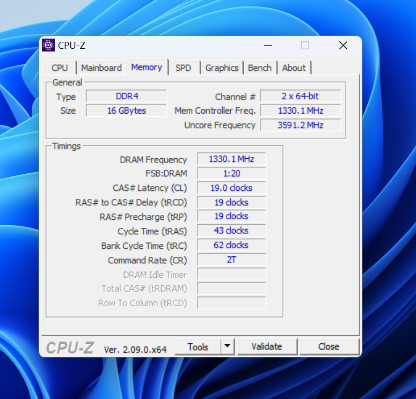Switch to the Graphics tab
416x399 pixels.
(x=222, y=68)
